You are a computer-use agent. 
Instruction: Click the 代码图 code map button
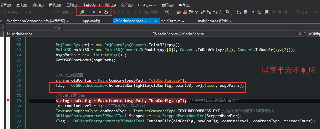coord(152,12)
